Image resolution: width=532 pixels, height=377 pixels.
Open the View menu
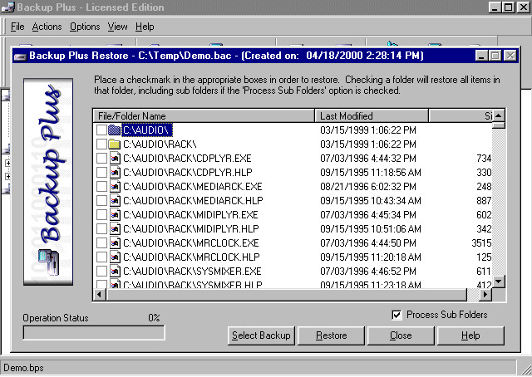tap(117, 27)
